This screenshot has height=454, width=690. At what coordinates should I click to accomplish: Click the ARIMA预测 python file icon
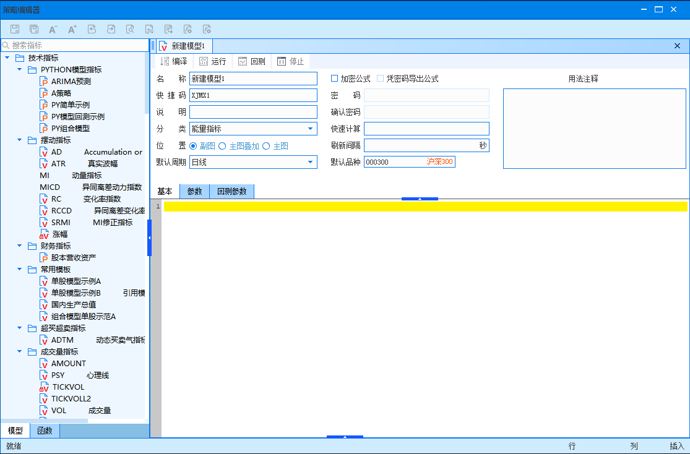[x=43, y=82]
